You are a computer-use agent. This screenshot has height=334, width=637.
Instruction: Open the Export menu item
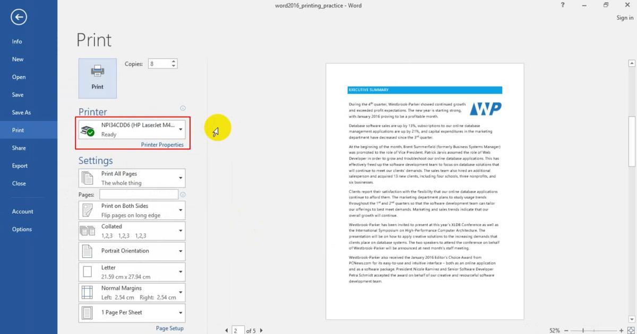click(20, 165)
